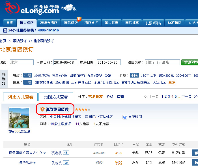
Task: Filter by 三星/舒适 grade
Action: [60, 76]
